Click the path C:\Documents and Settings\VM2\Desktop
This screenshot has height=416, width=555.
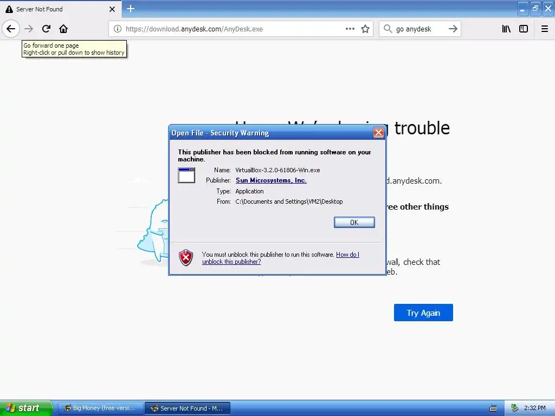(289, 201)
